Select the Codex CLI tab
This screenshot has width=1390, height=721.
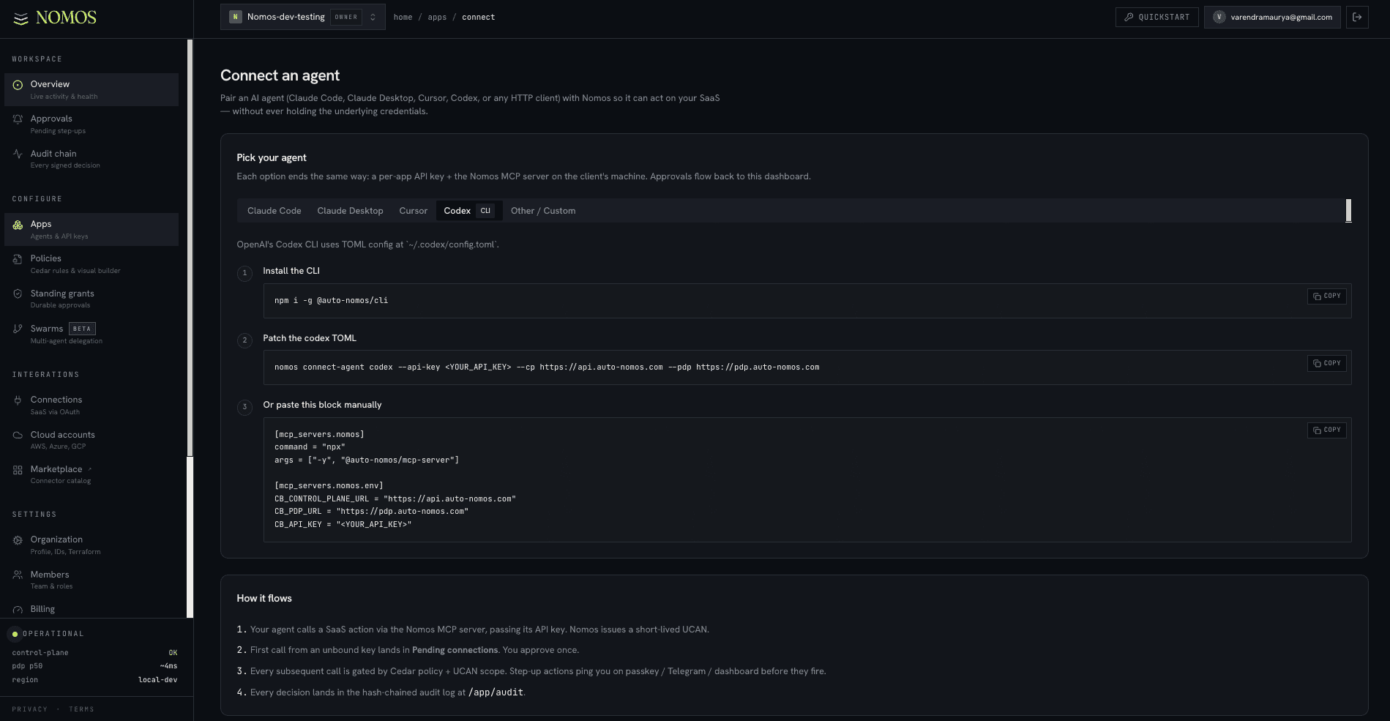point(469,211)
